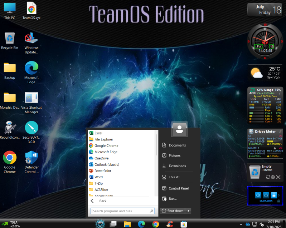Click the TSLA stock widget on taskbar
286x228 pixels.
click(x=11, y=224)
